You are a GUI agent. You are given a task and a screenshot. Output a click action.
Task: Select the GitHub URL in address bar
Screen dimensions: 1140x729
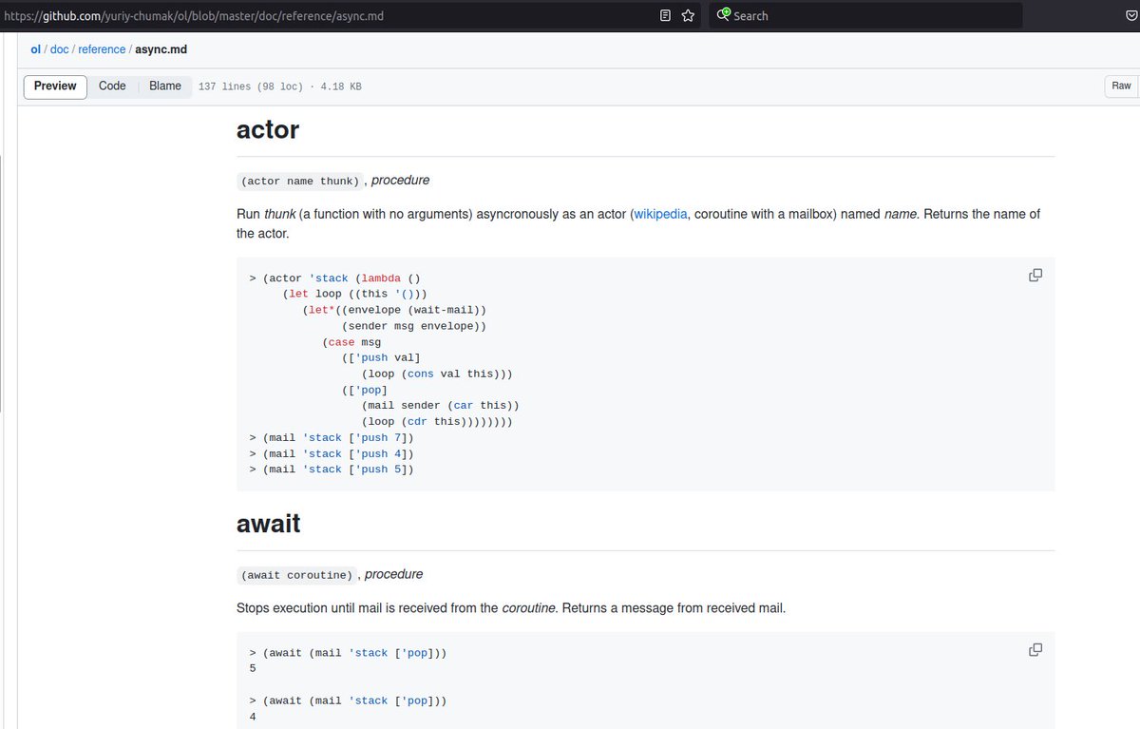pyautogui.click(x=193, y=16)
